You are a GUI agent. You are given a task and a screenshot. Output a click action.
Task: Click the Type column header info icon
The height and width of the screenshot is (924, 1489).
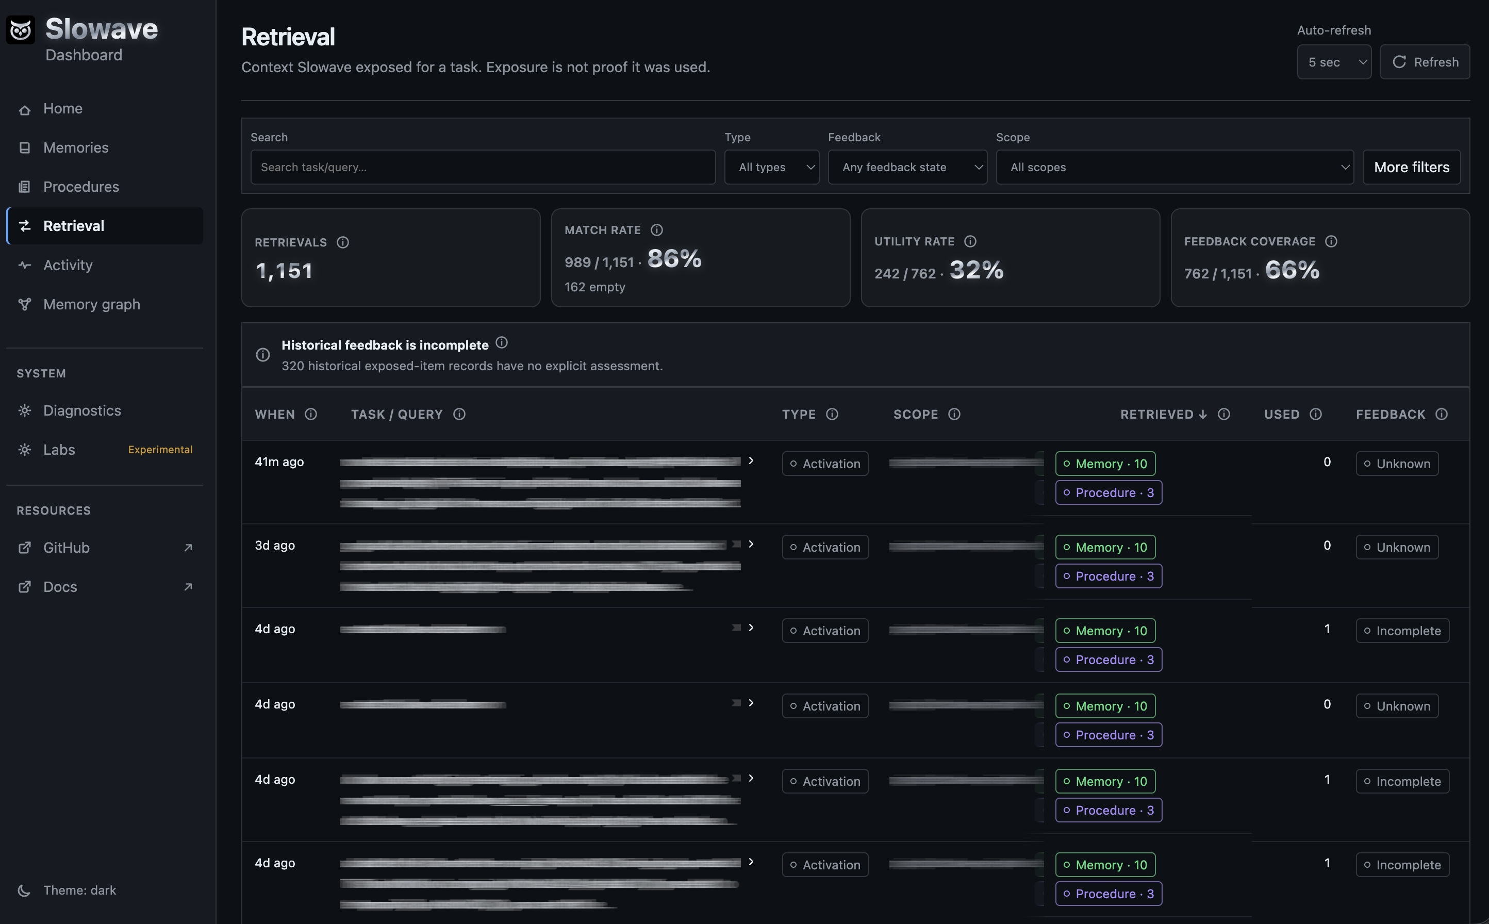pyautogui.click(x=832, y=414)
